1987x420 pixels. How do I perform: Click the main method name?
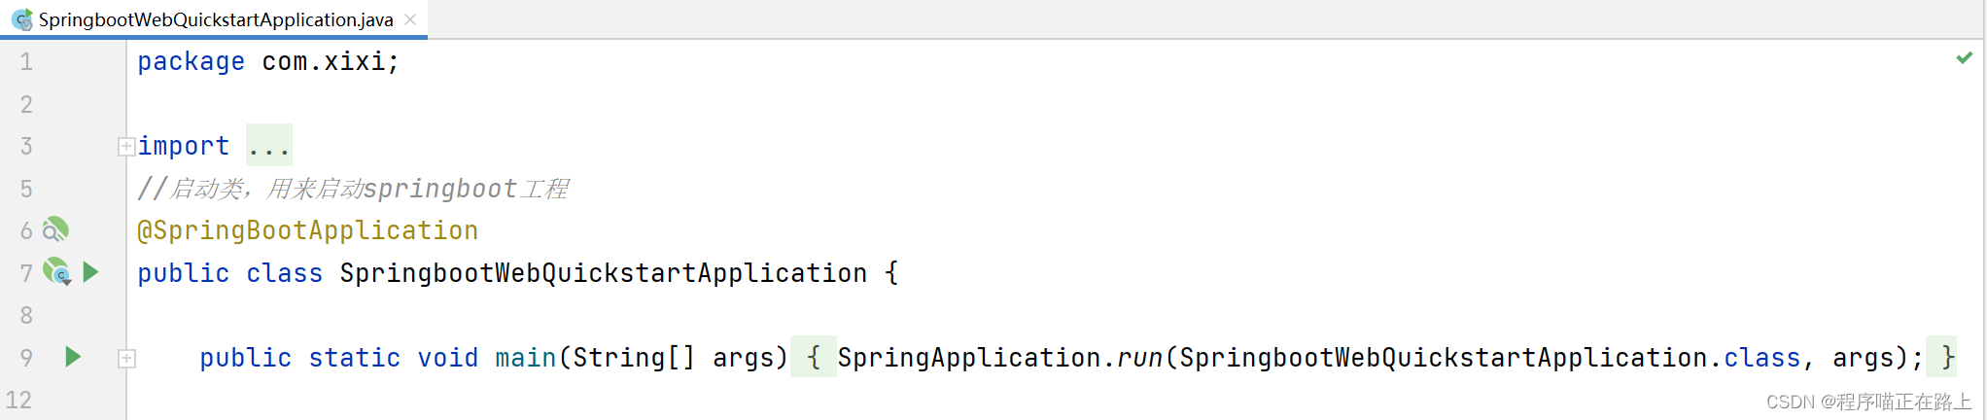(525, 358)
